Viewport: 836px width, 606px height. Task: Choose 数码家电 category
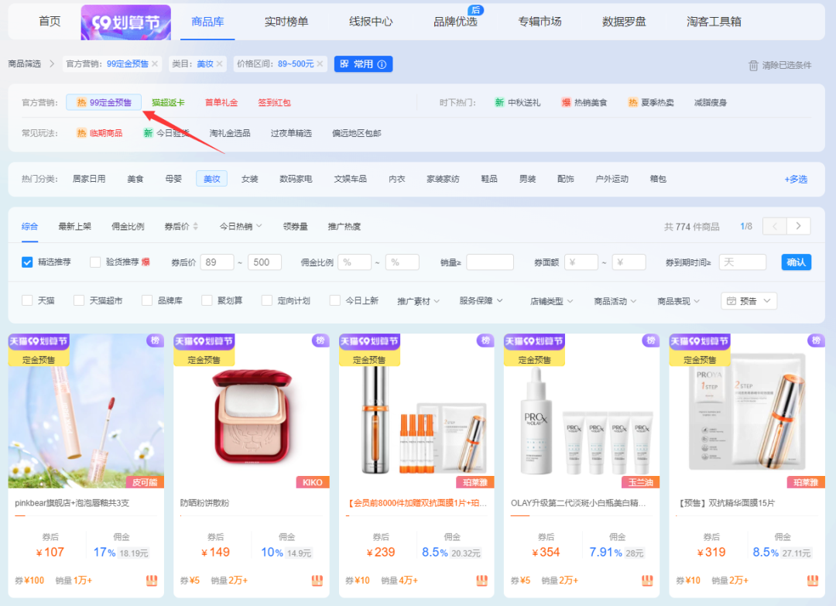(296, 179)
